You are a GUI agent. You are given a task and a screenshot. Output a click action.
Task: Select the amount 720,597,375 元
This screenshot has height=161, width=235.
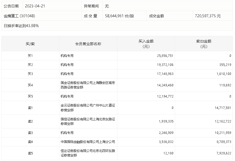[208, 16]
